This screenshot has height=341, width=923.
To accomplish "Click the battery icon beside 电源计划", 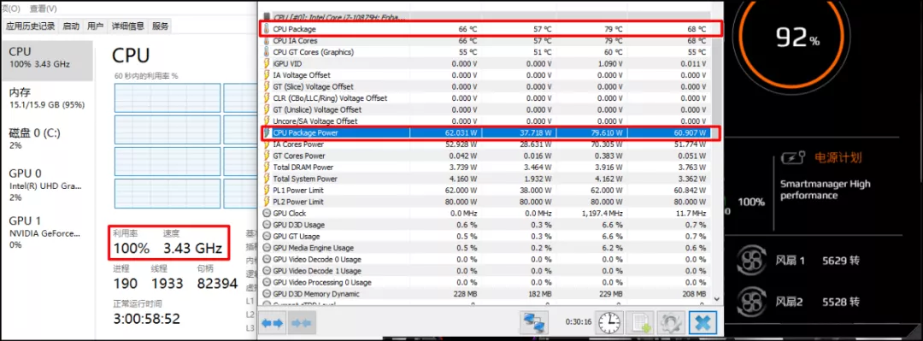I will click(x=793, y=158).
